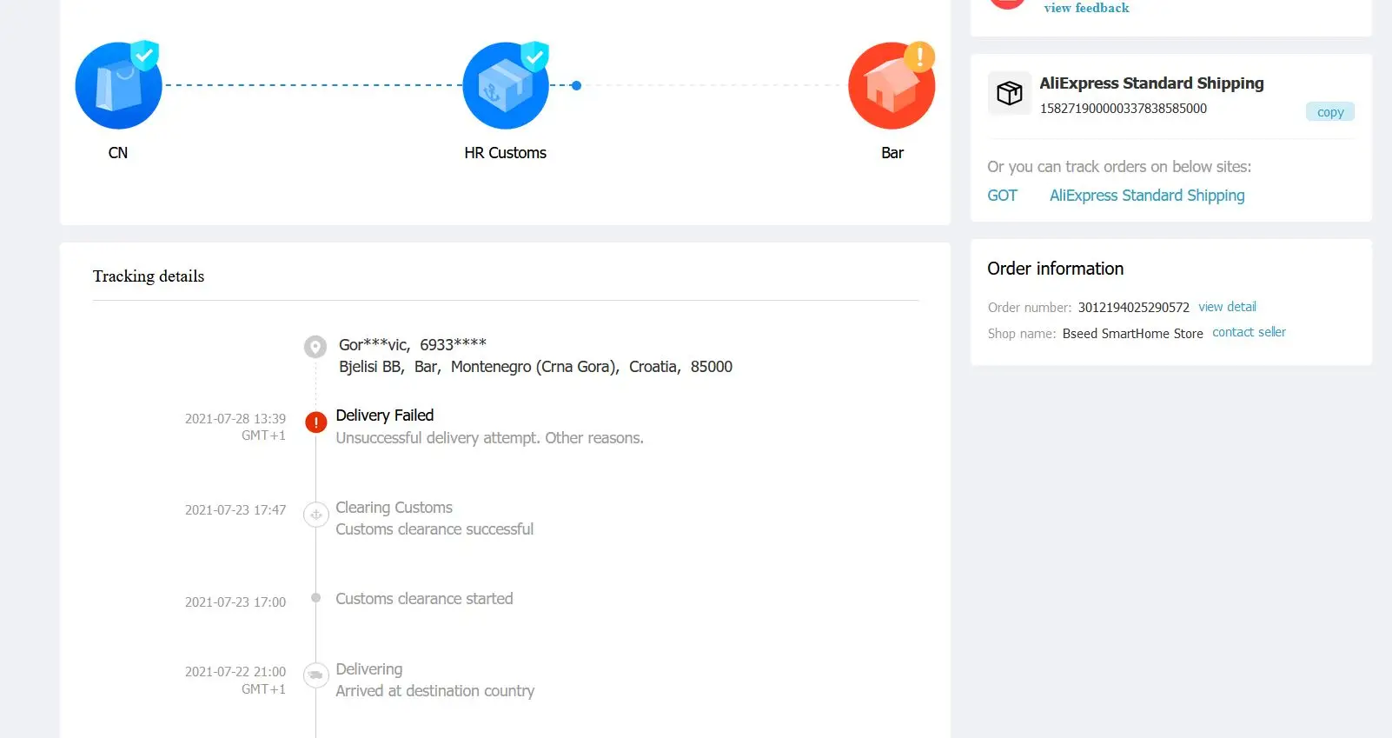Click the Delivering truck icon

click(x=315, y=675)
